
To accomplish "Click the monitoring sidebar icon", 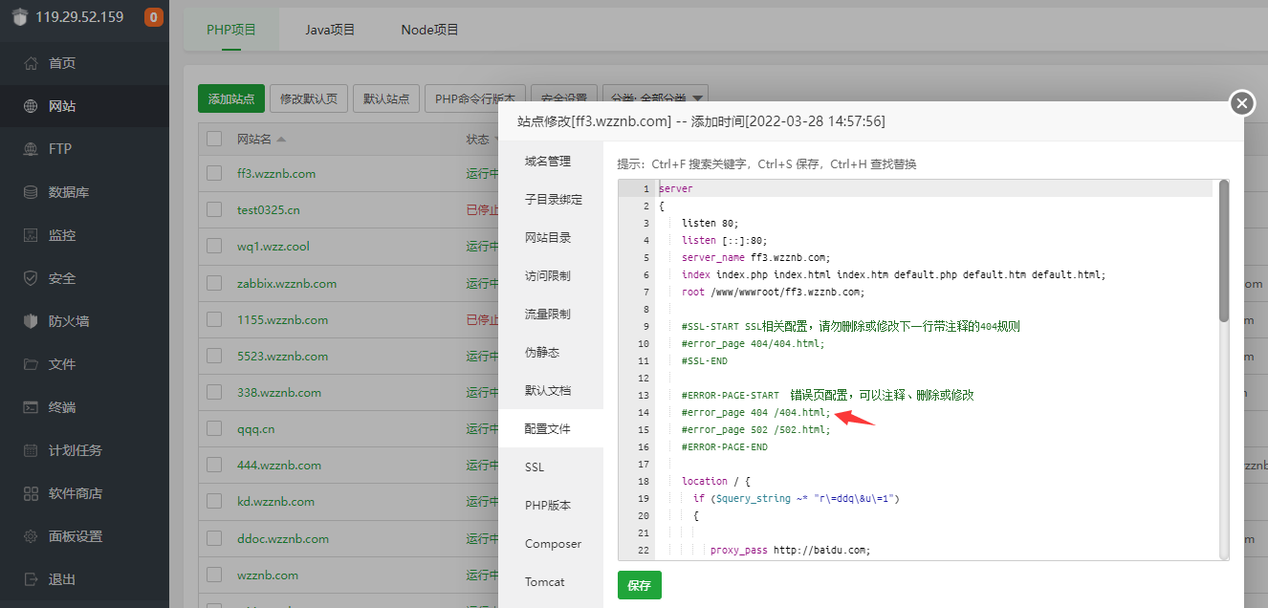I will [31, 235].
